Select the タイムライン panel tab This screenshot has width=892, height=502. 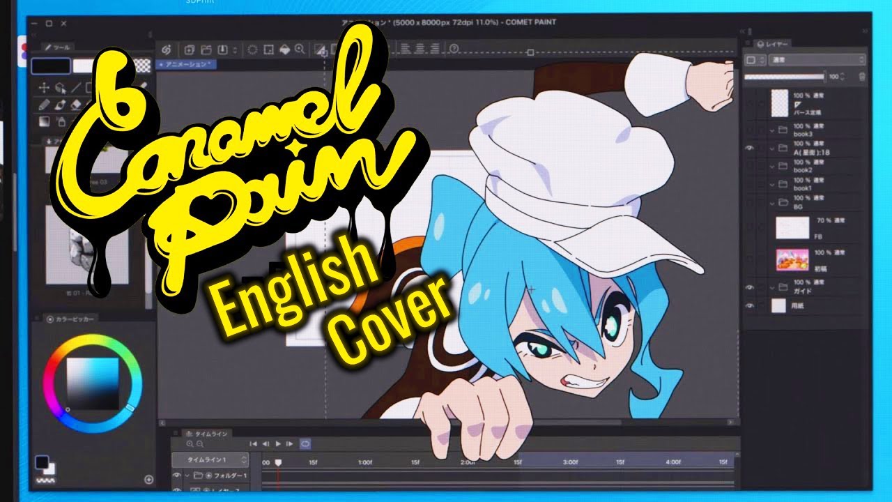[207, 434]
